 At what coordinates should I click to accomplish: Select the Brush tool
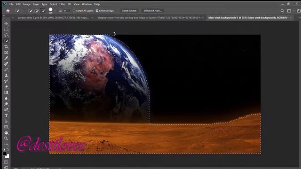coord(6,69)
